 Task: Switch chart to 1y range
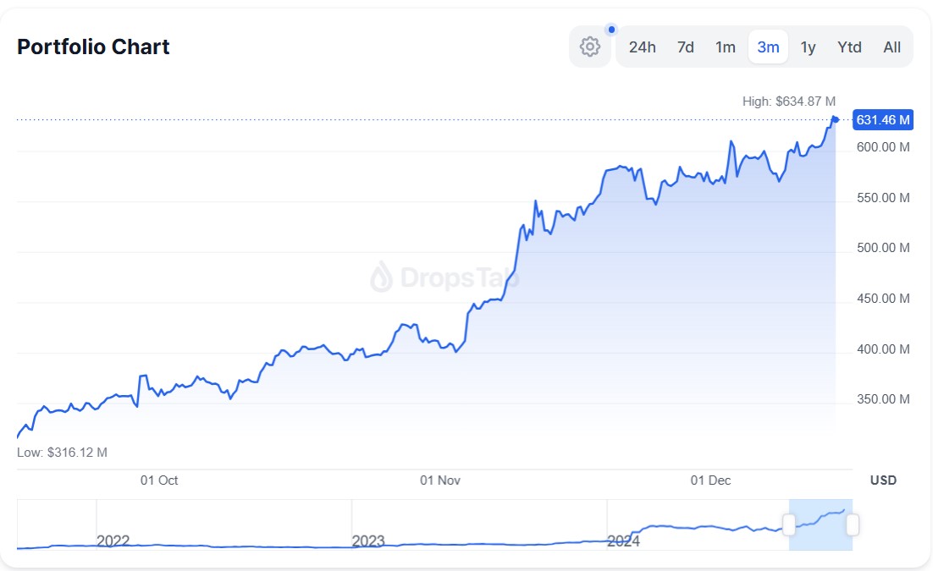(809, 47)
